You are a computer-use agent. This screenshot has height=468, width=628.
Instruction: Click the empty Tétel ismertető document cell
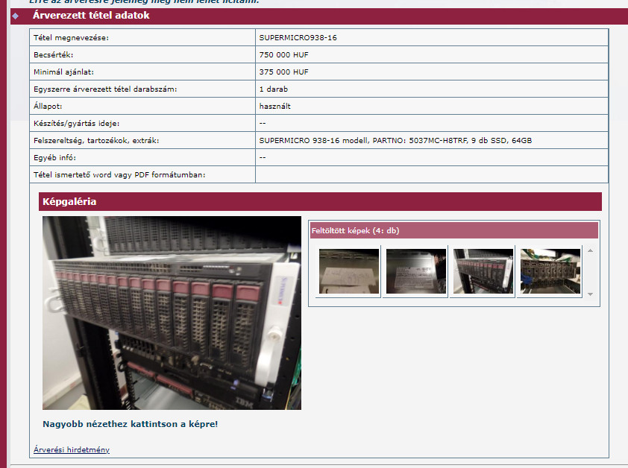(431, 174)
